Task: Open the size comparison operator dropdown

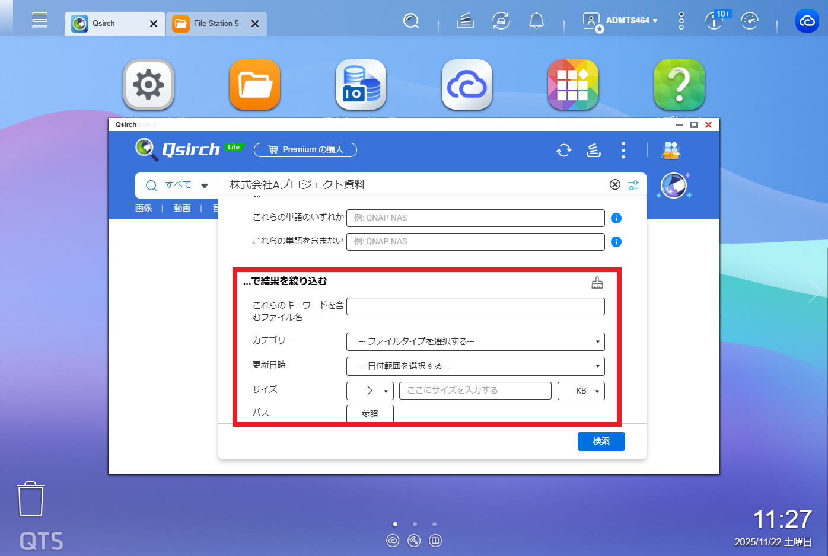Action: pos(370,391)
